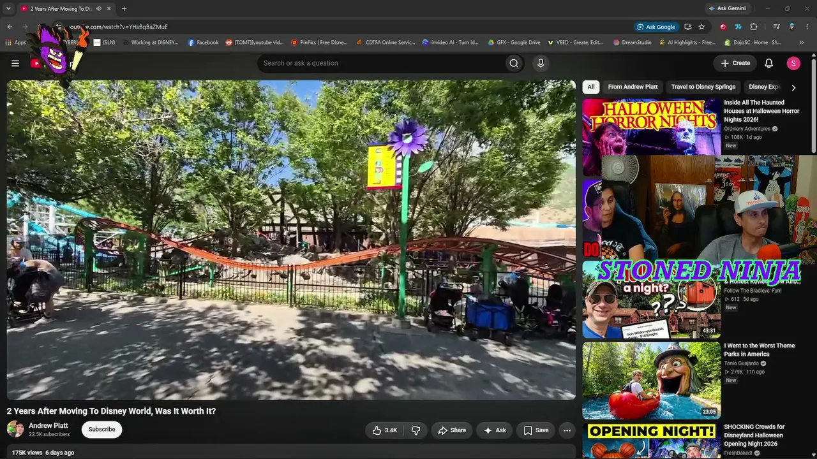Go back with browser back arrow
Screen dimensions: 817x459
(x=10, y=27)
